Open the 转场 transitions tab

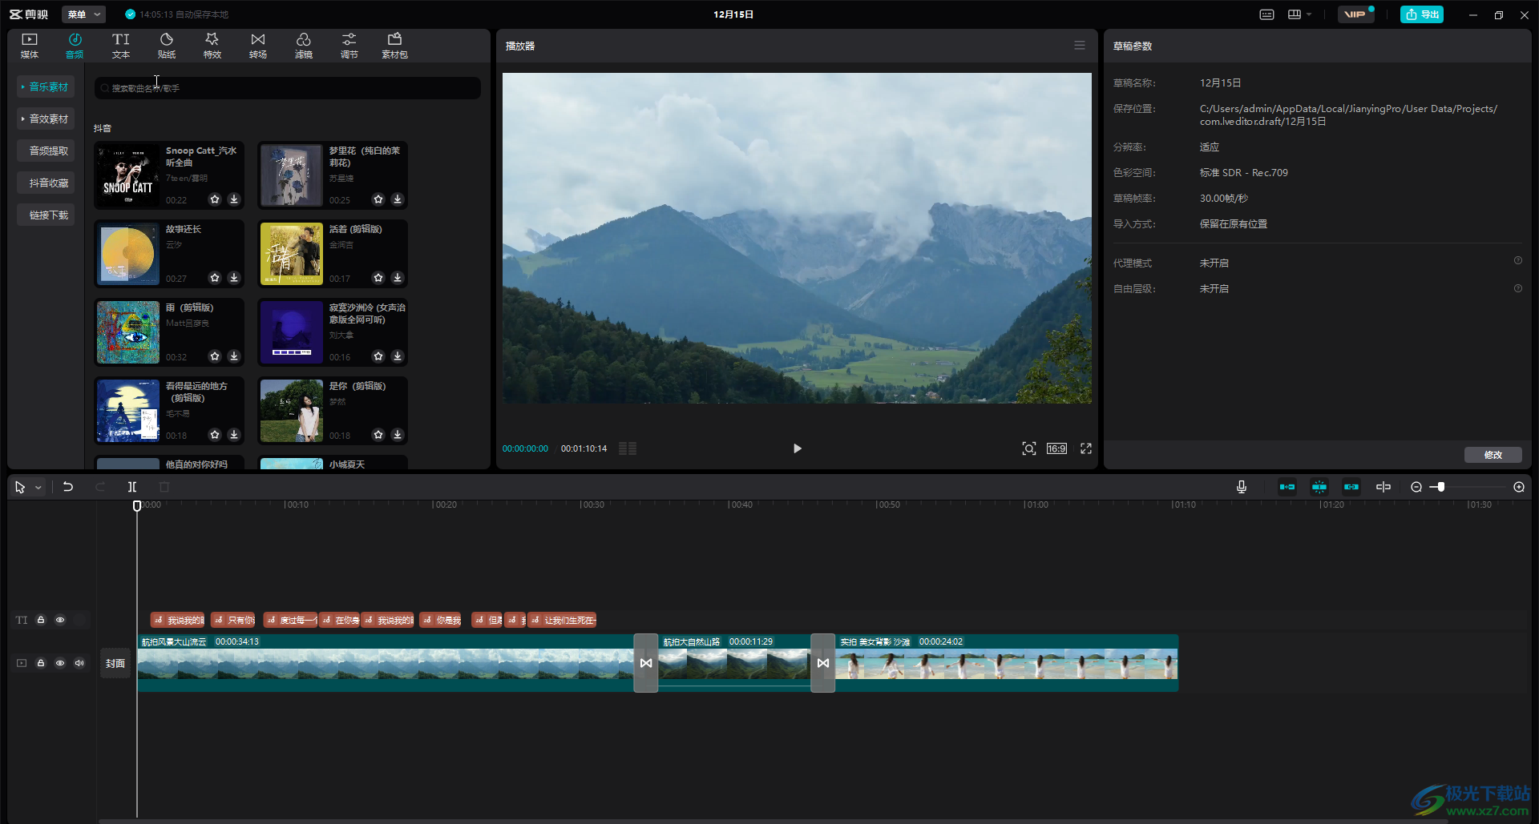(258, 46)
